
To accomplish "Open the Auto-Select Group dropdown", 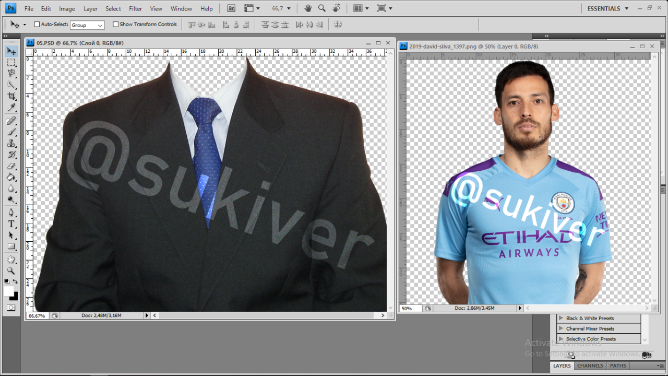I will 87,25.
